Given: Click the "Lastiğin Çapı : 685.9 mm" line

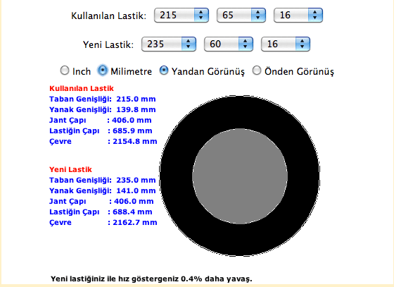Looking at the screenshot, I should pyautogui.click(x=101, y=131).
